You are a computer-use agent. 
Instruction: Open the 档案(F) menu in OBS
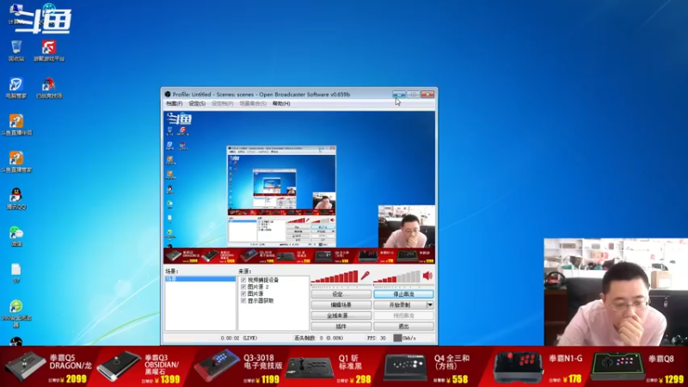175,104
